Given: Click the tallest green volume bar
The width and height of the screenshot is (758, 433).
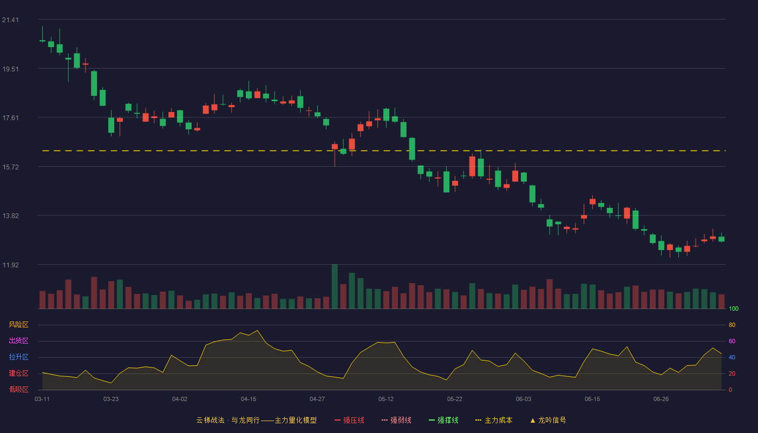Looking at the screenshot, I should [x=335, y=286].
